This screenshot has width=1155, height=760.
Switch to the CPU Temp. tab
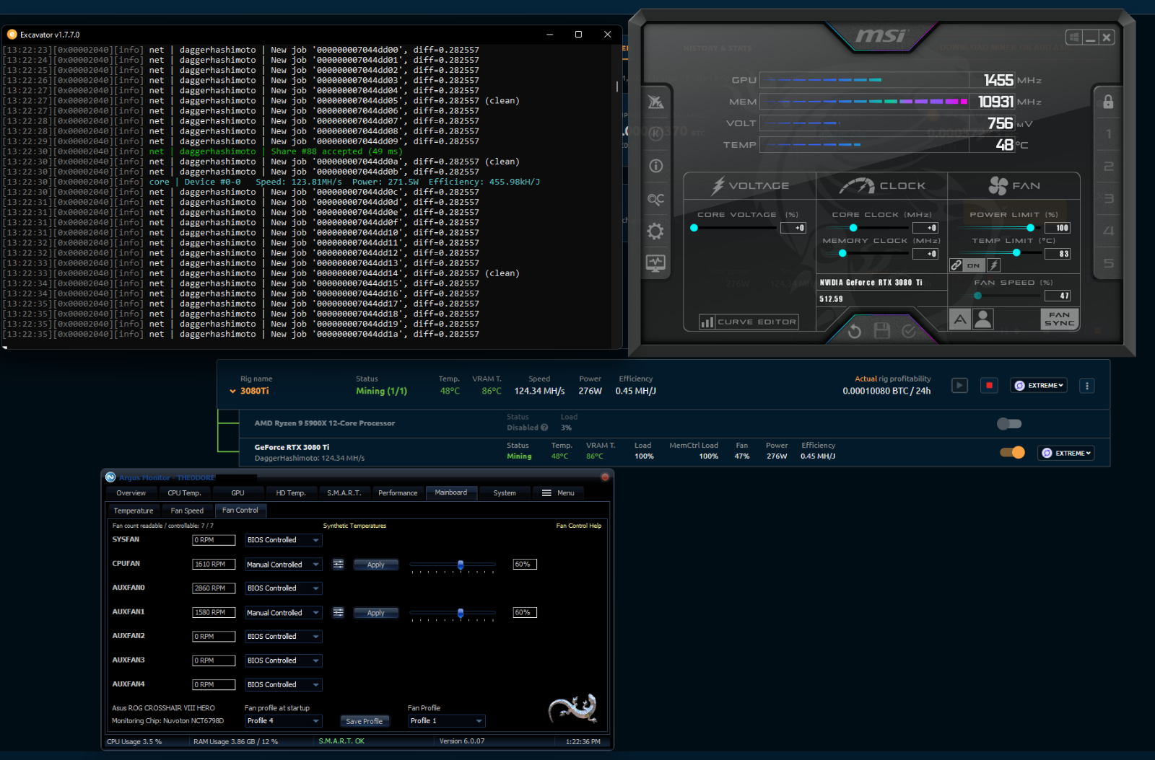184,493
